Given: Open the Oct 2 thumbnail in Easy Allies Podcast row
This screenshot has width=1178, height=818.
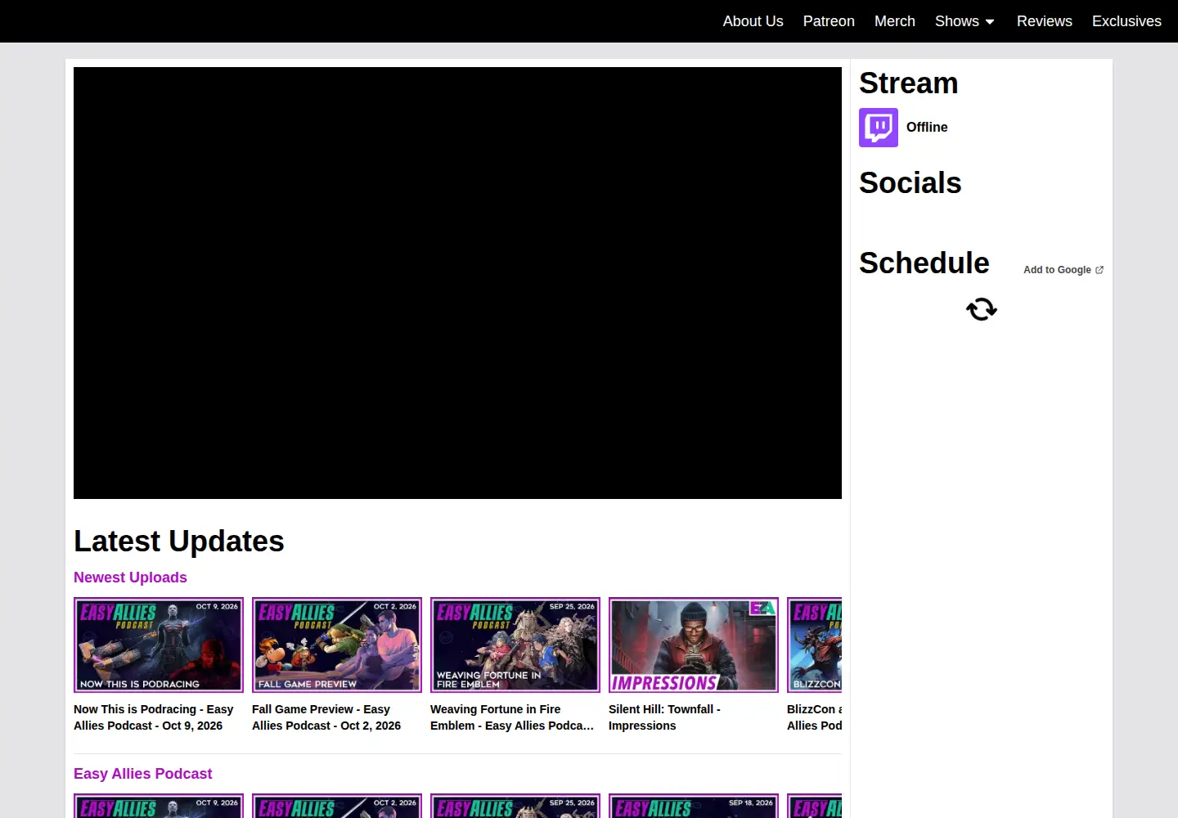Looking at the screenshot, I should point(337,806).
